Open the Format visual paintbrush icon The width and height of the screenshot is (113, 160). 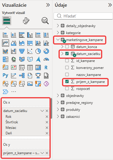(26, 21)
